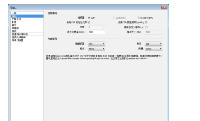Viewport: 200px width, 121px height.
Task: Open the stereo channel dropdown
Action: [x=154, y=49]
